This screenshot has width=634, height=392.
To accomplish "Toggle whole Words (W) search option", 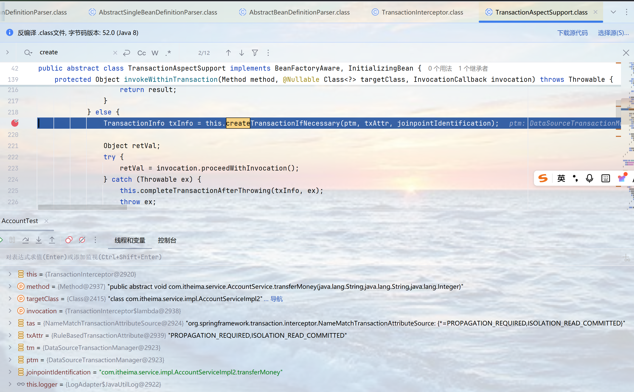I will point(155,53).
